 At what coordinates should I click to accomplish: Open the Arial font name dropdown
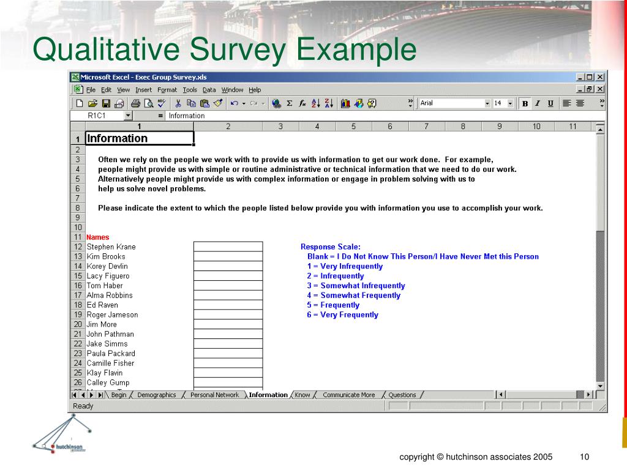point(487,103)
